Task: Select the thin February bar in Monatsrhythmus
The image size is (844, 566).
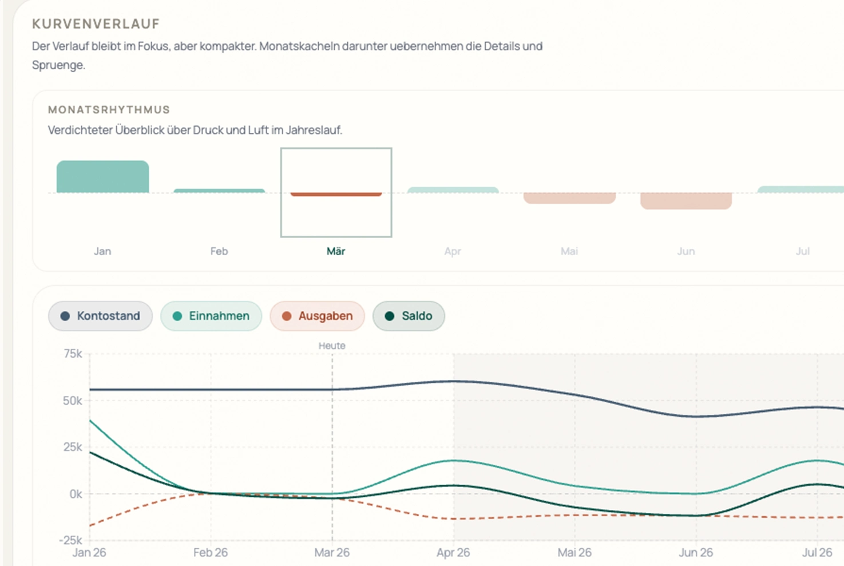Action: click(x=219, y=191)
